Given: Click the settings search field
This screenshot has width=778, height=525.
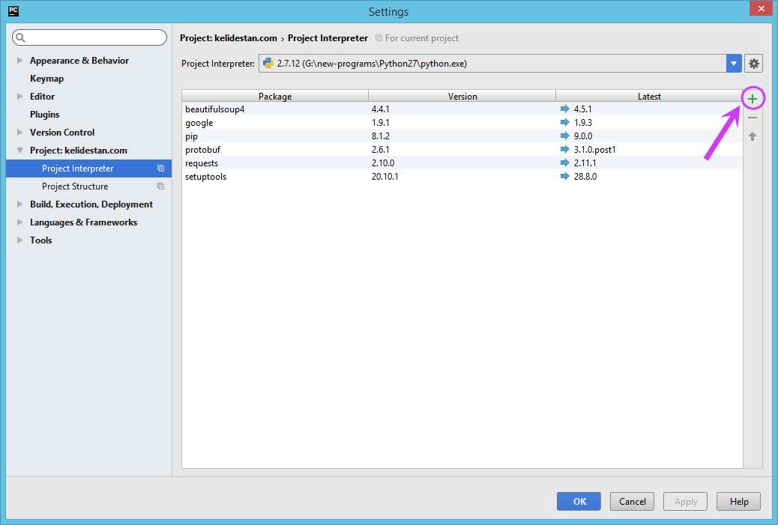Looking at the screenshot, I should (x=89, y=37).
